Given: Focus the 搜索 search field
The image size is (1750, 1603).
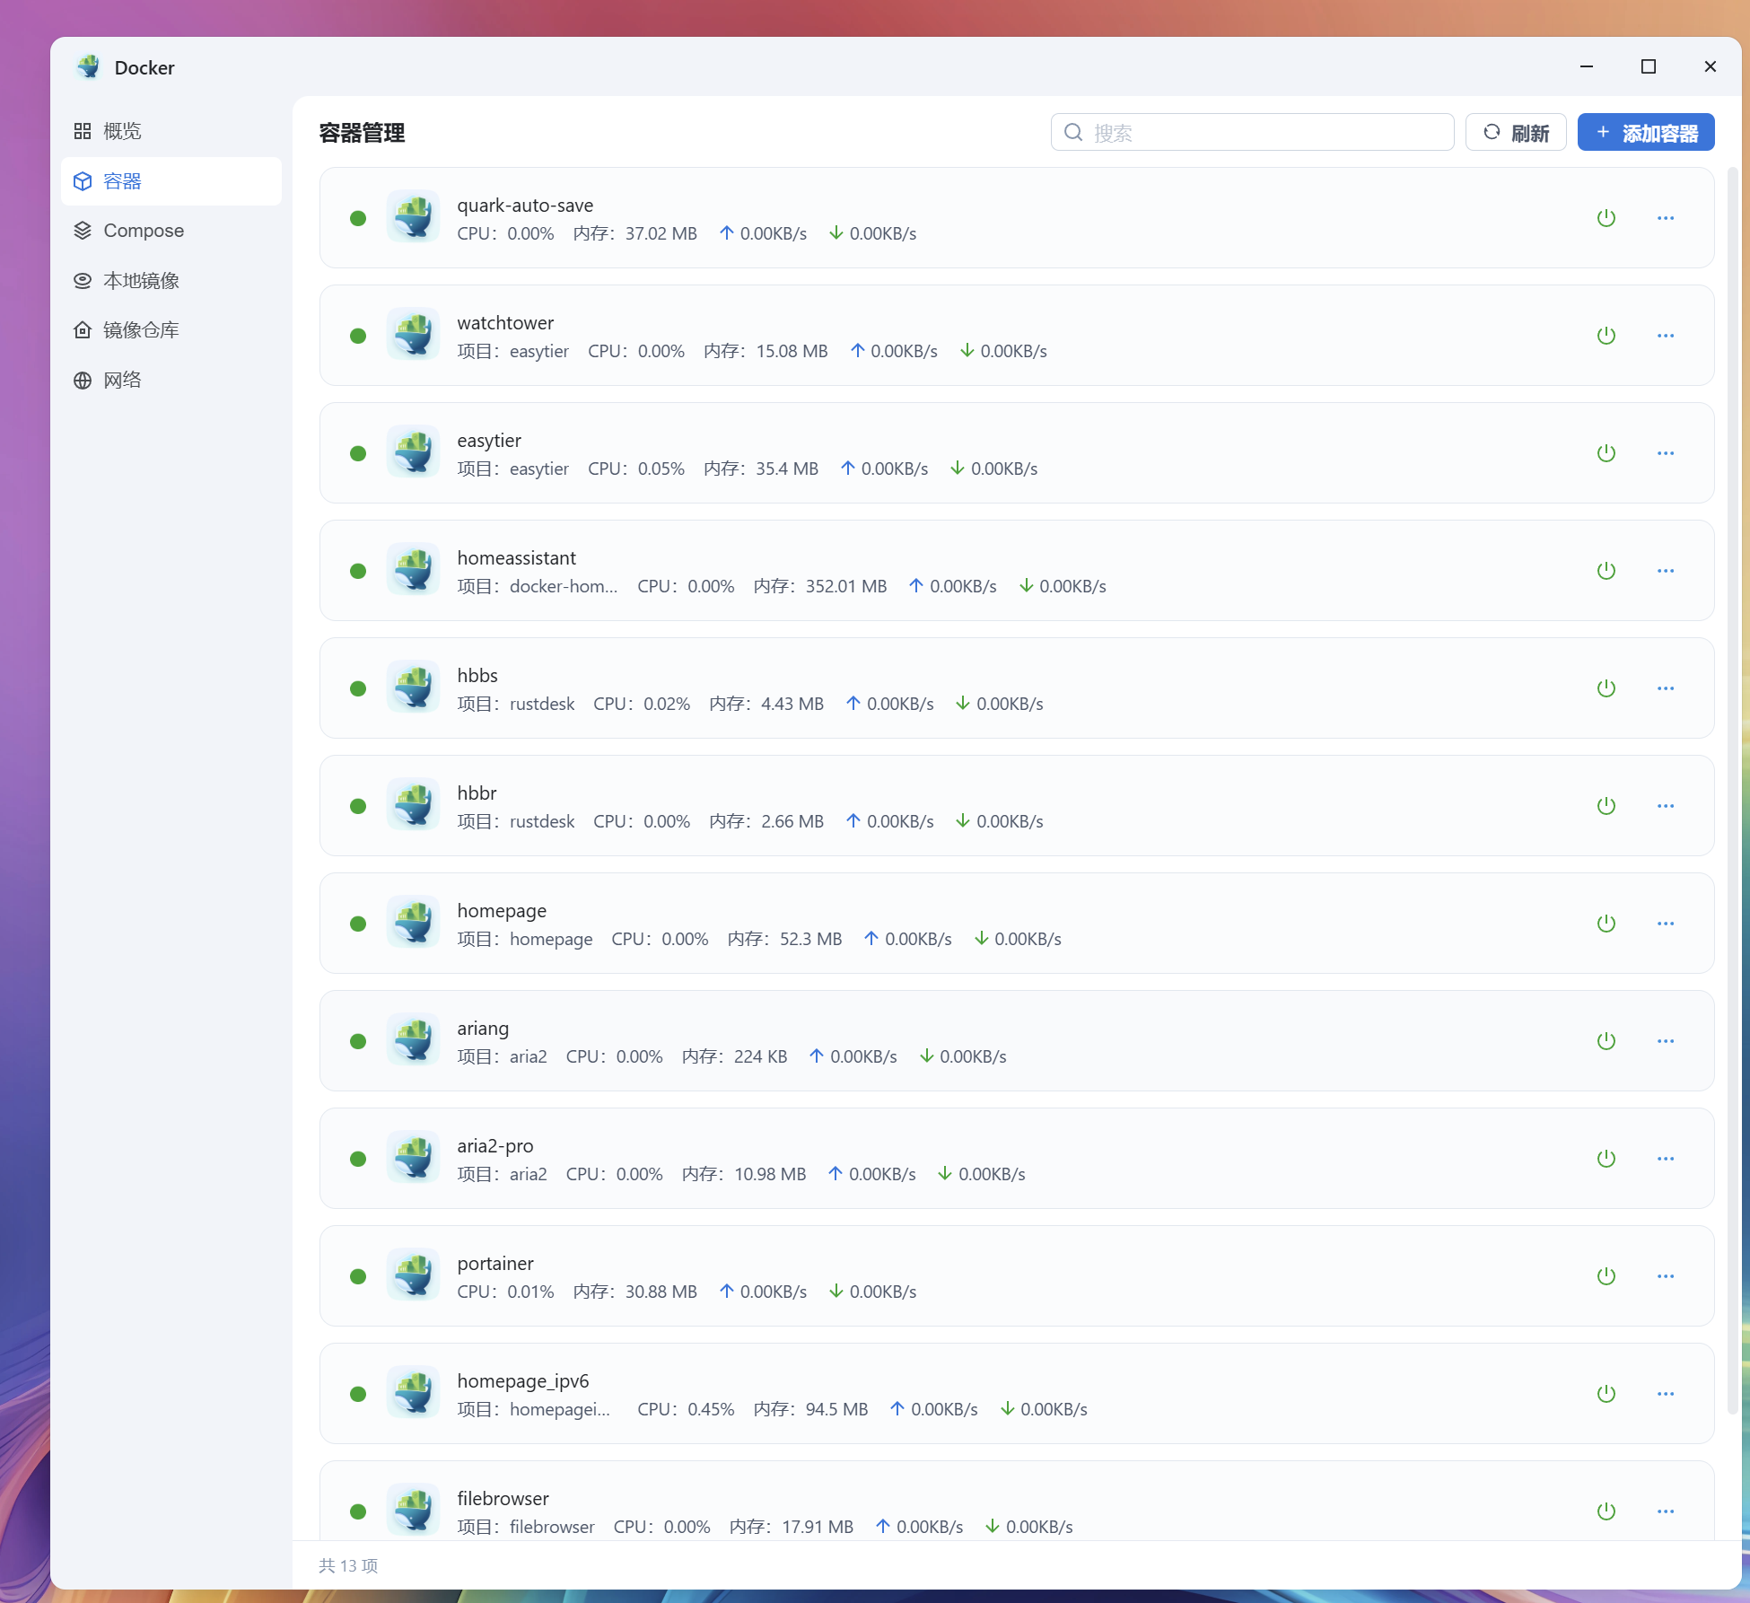Looking at the screenshot, I should [1252, 132].
